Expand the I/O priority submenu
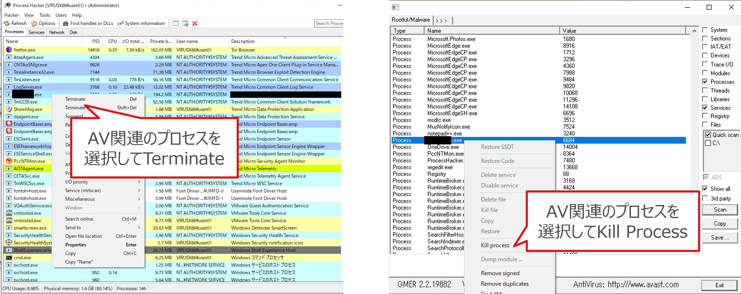This screenshot has height=294, width=741. pos(139,182)
